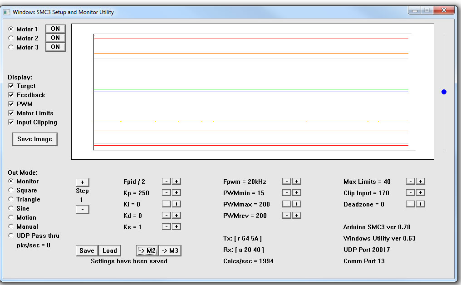Minimize the SMC3 utility window
Image resolution: width=461 pixels, height=285 pixels.
(x=415, y=10)
